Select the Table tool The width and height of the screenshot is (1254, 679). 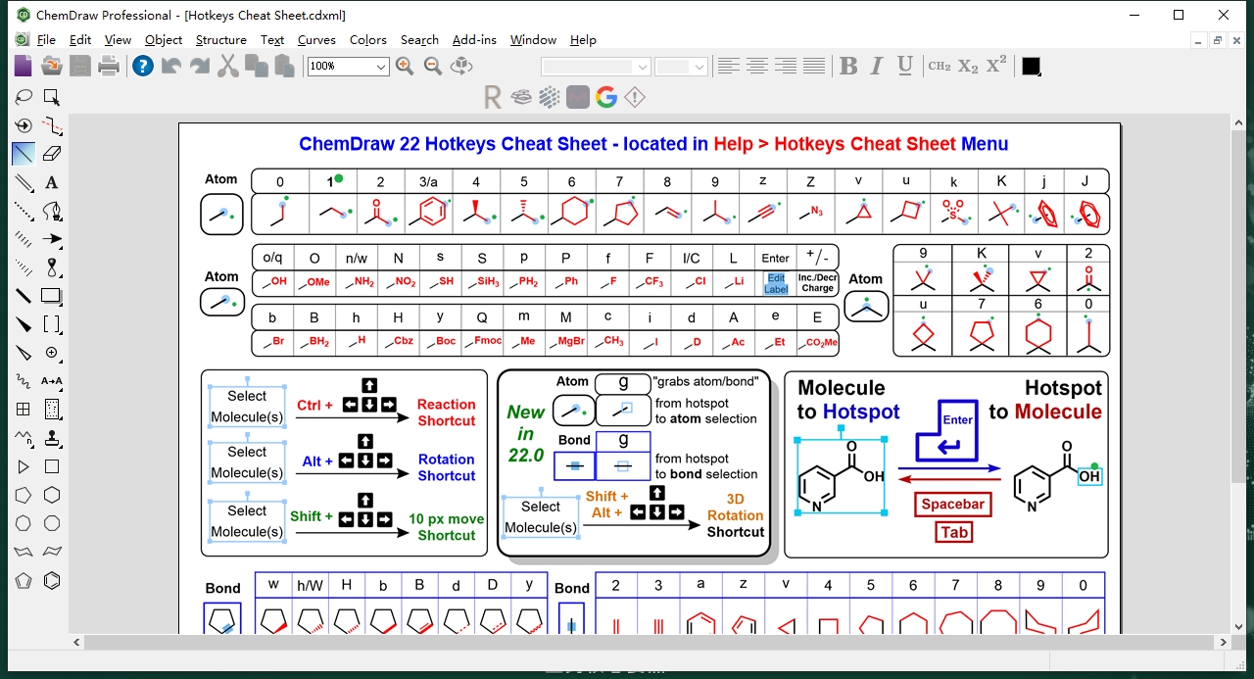pyautogui.click(x=24, y=410)
